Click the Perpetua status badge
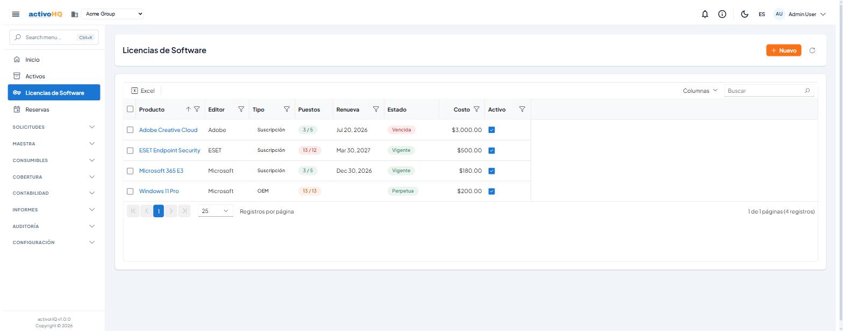This screenshot has width=843, height=331. tap(403, 191)
